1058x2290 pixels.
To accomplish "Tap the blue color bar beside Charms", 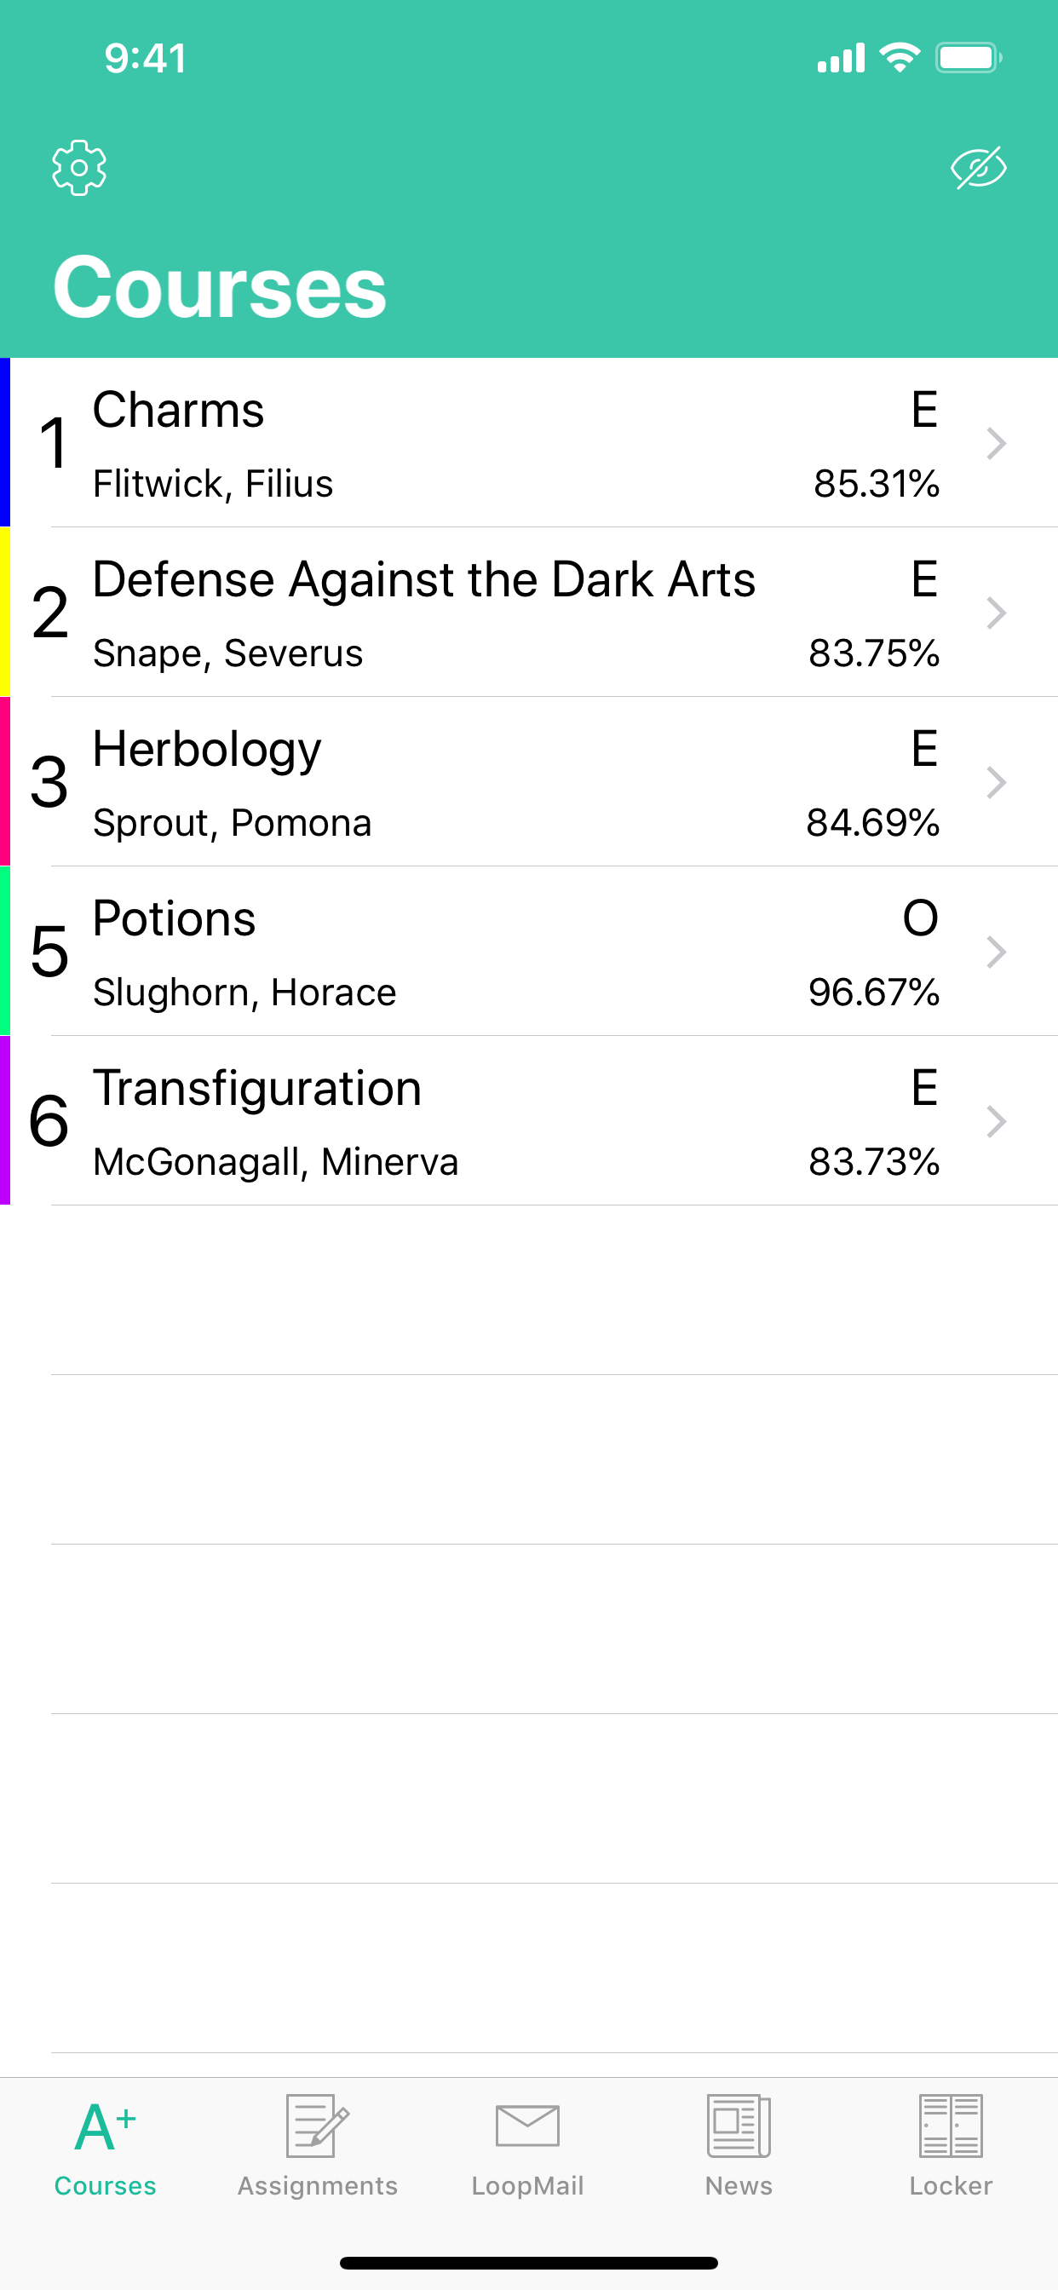I will [5, 442].
